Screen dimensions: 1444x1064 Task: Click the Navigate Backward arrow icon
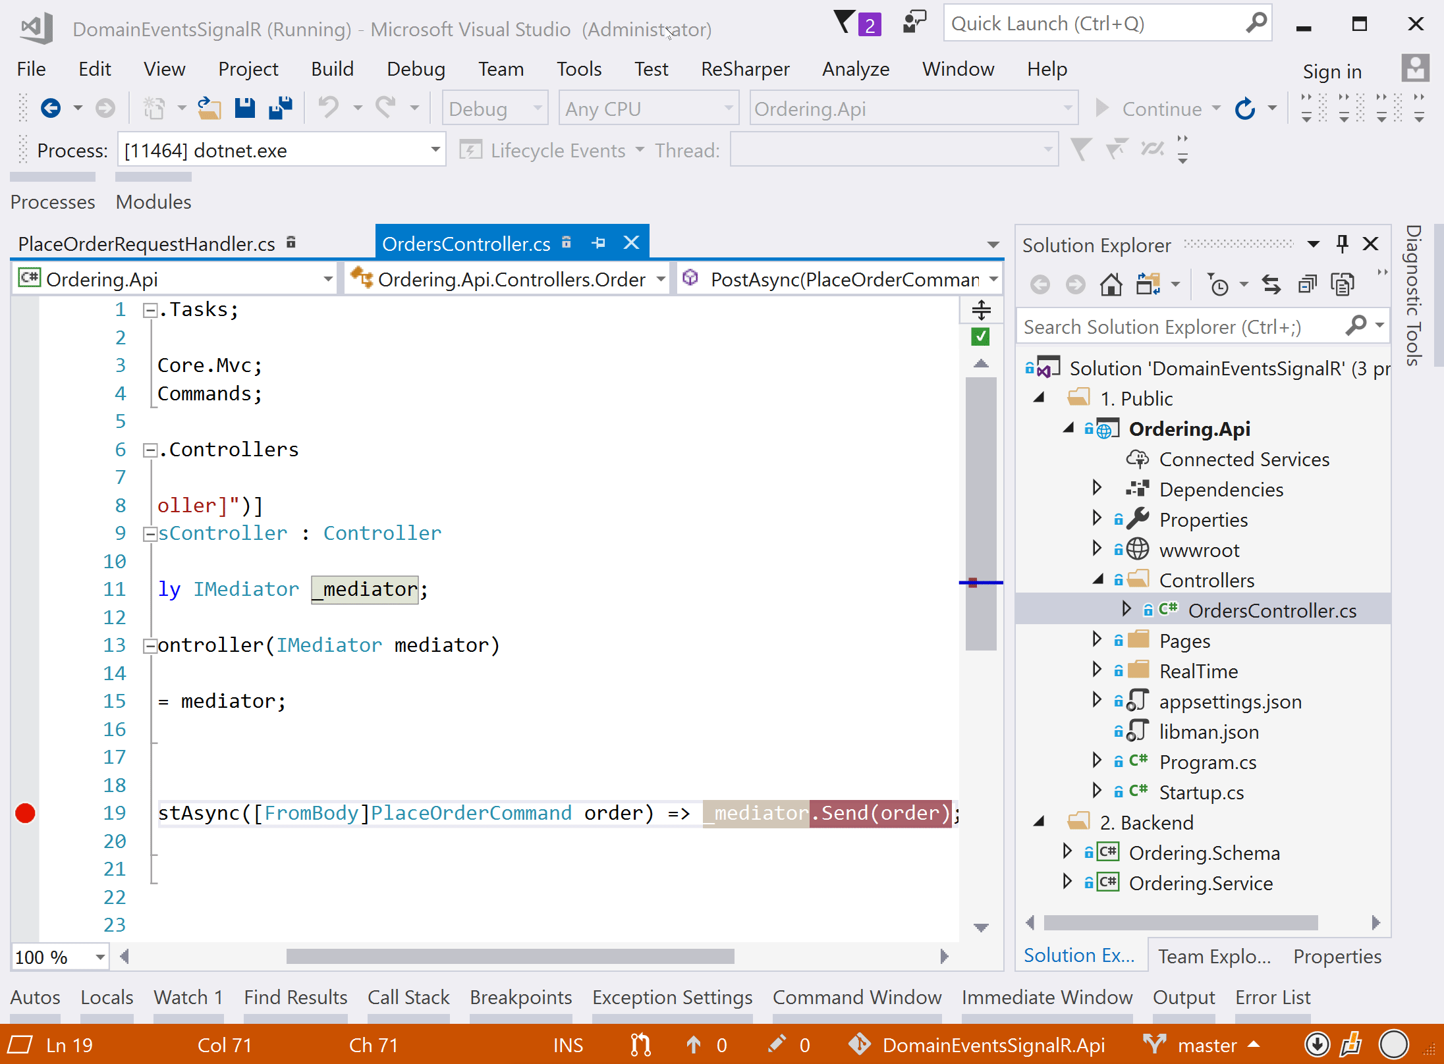(51, 108)
